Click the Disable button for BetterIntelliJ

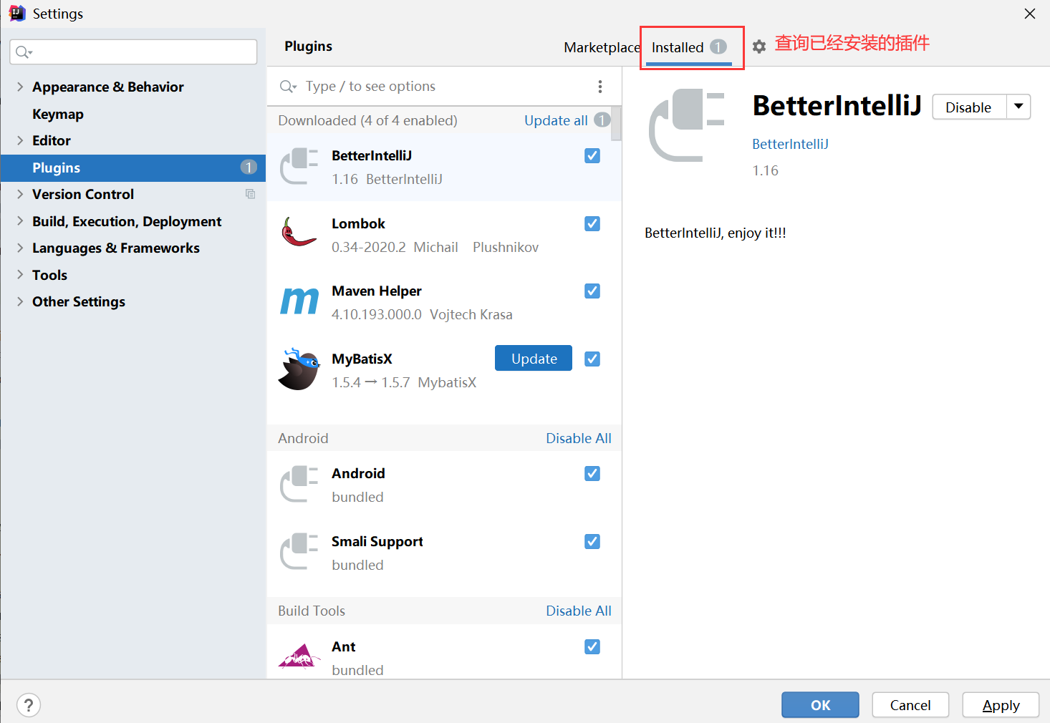point(969,107)
